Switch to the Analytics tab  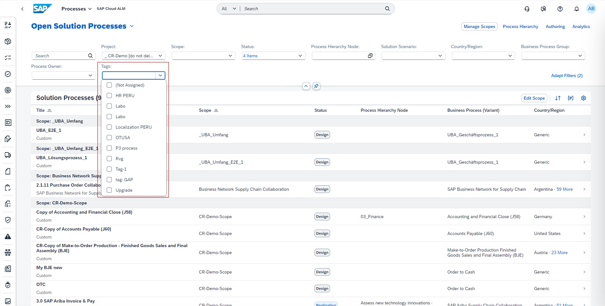581,26
